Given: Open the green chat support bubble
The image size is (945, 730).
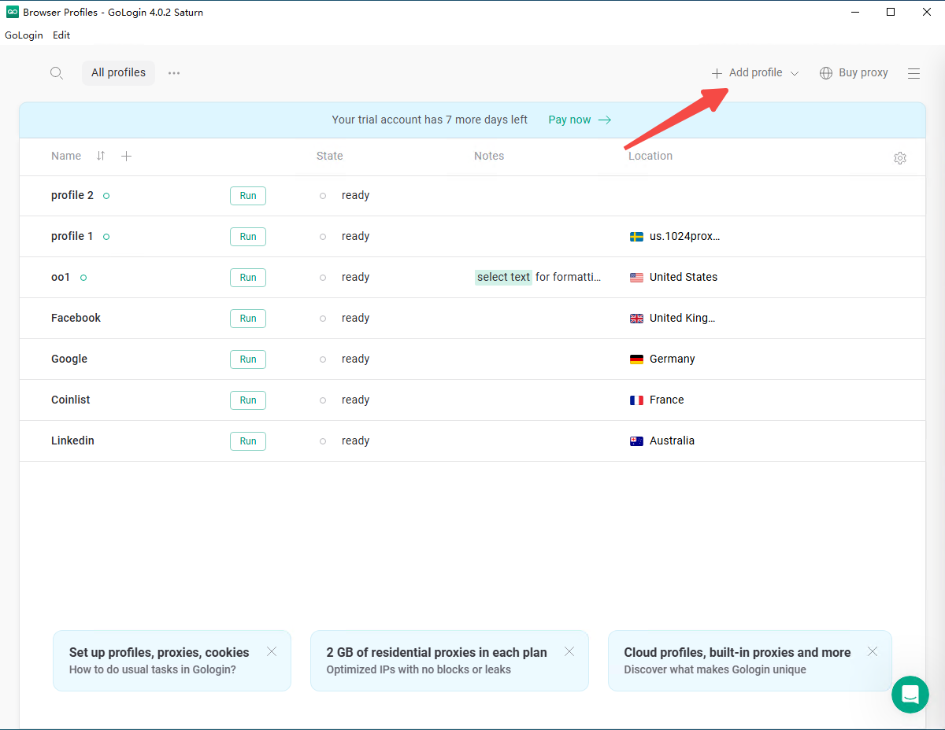Looking at the screenshot, I should click(x=910, y=695).
